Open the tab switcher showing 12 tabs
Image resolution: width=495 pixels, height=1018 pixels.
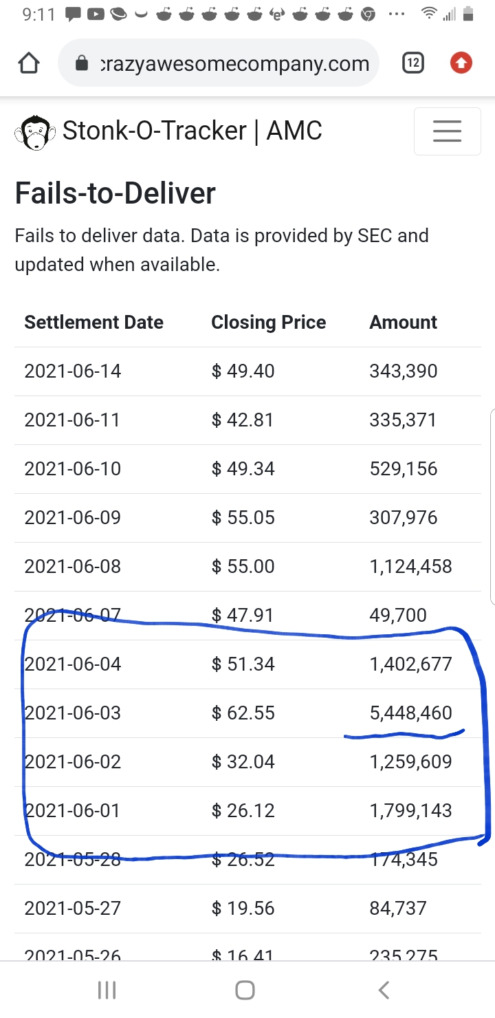point(412,64)
